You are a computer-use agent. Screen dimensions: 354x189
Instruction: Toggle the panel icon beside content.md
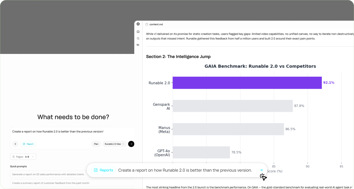pos(147,24)
